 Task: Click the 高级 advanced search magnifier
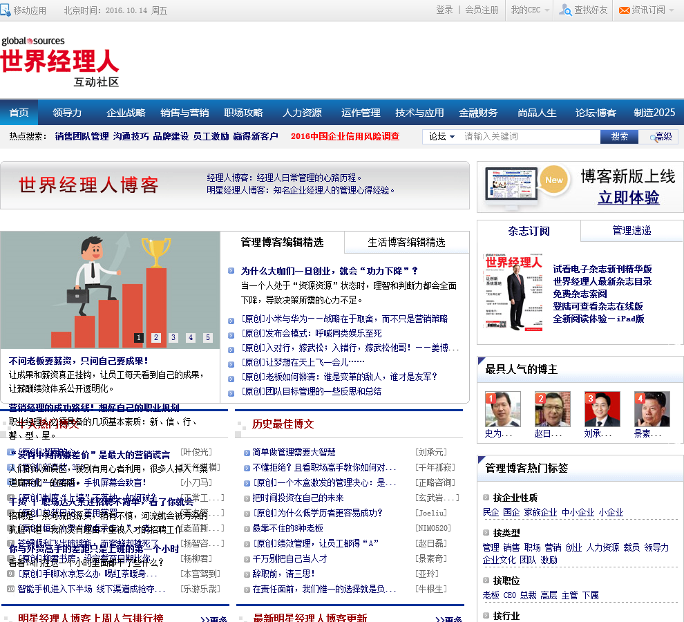654,138
